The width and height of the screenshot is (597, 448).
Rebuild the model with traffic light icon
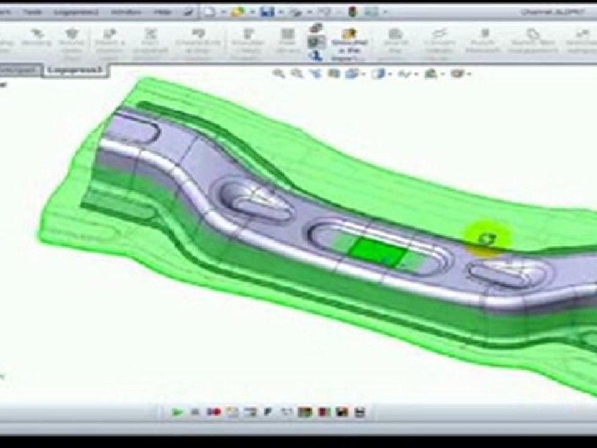[353, 12]
